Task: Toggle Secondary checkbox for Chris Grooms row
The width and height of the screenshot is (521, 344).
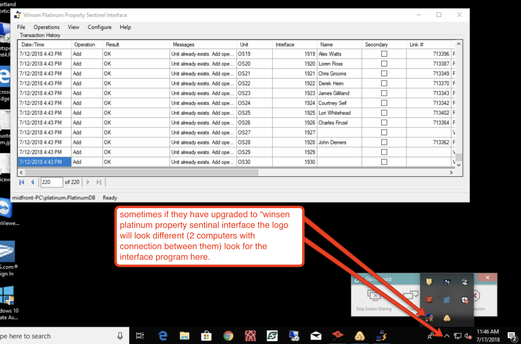Action: tap(384, 73)
